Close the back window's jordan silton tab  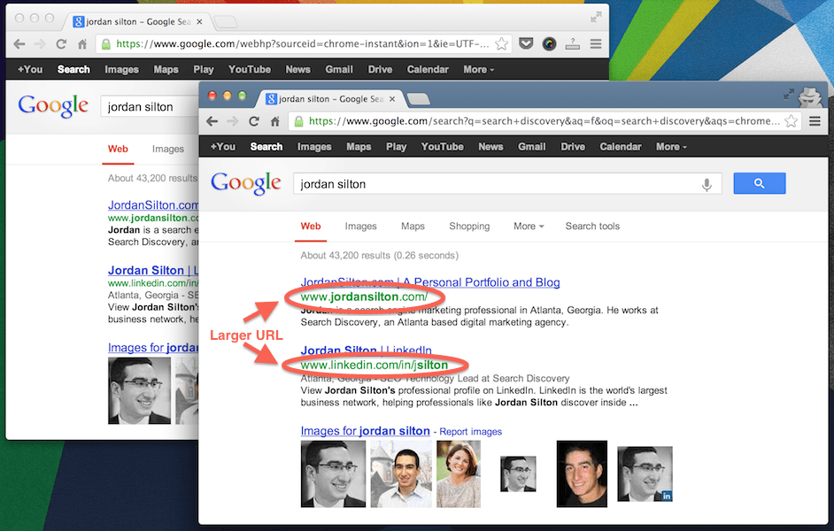click(x=199, y=22)
